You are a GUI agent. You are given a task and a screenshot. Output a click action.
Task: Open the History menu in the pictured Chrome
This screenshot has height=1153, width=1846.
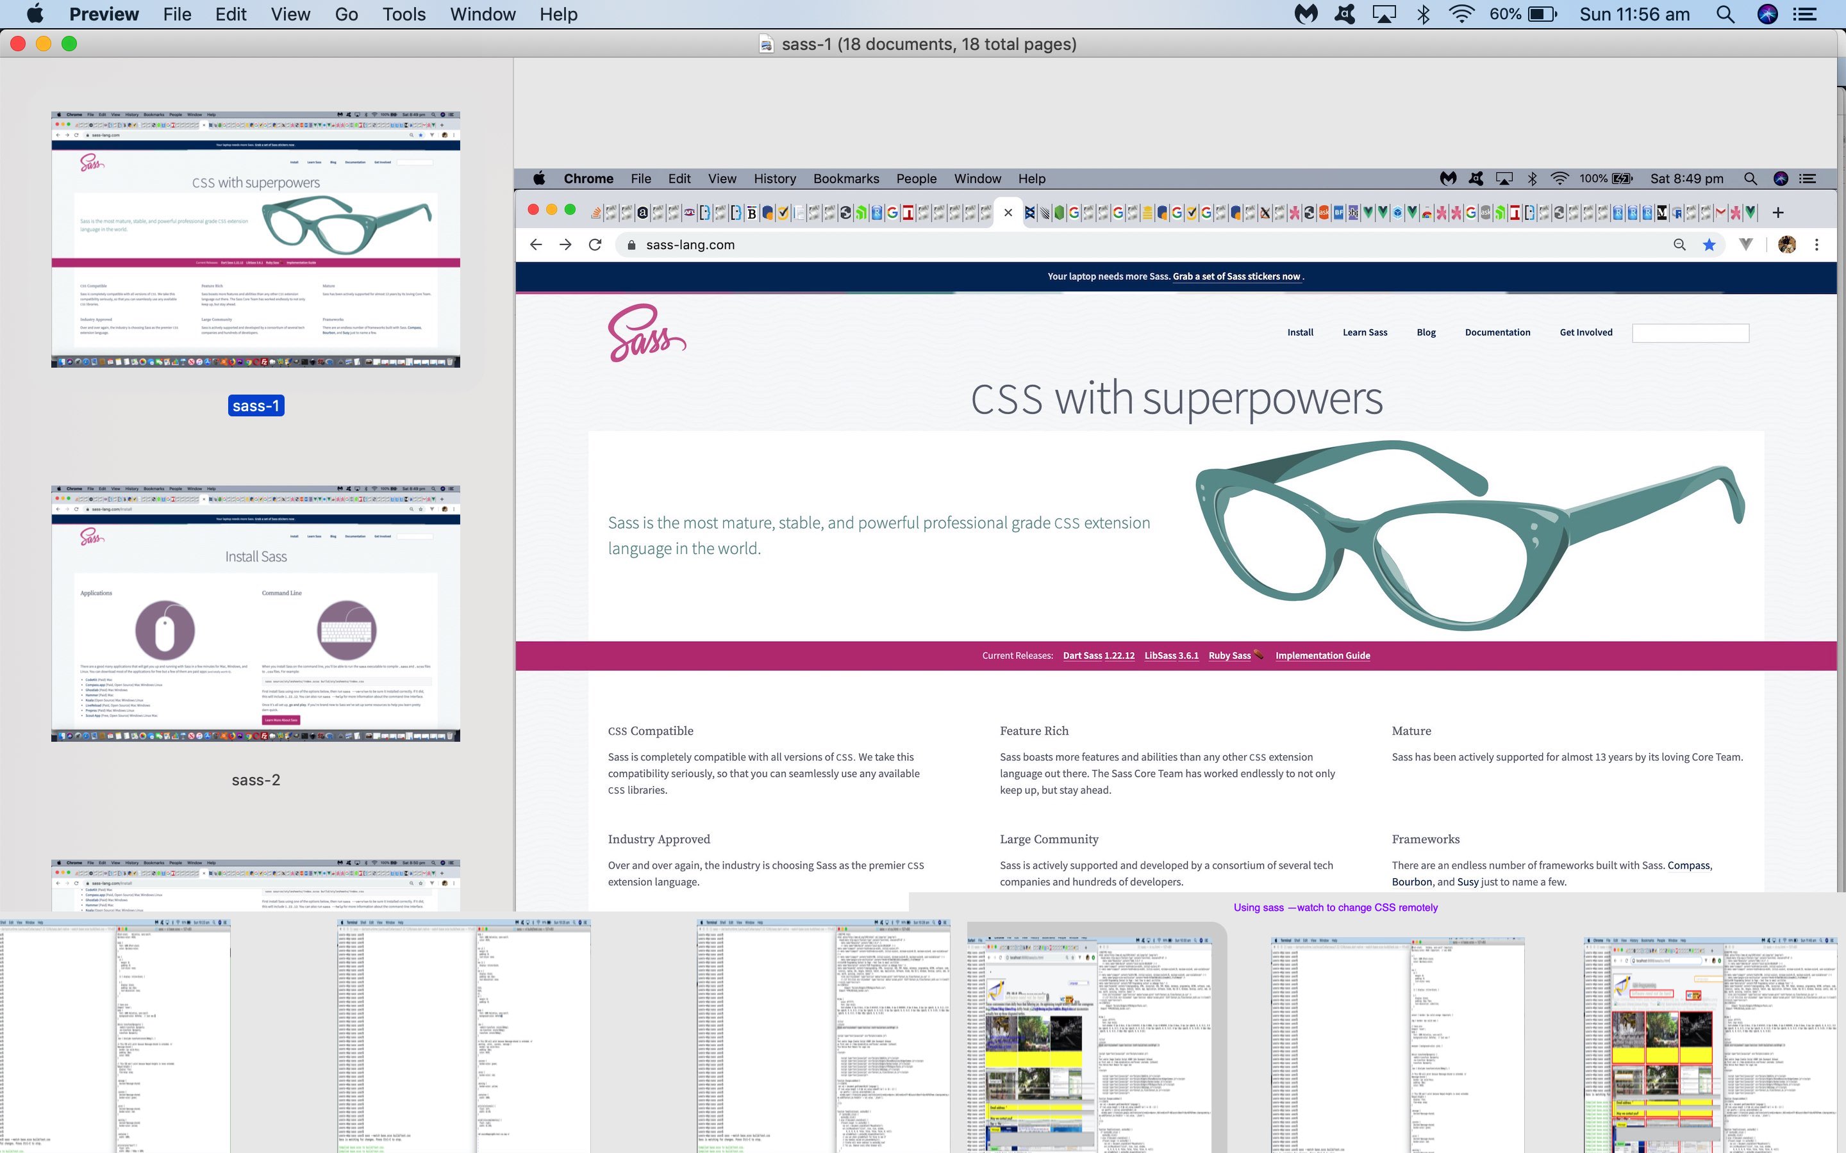(774, 179)
